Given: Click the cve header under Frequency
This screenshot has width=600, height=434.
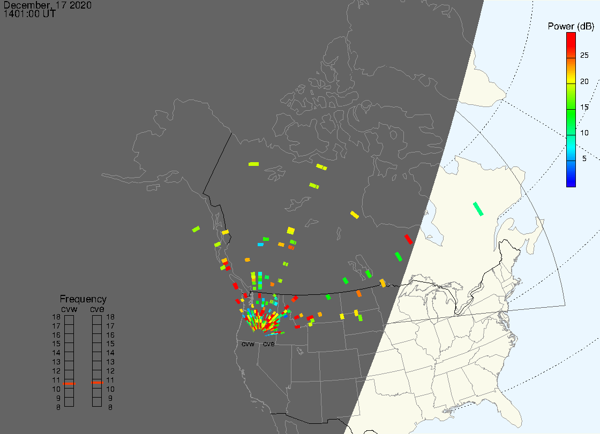Looking at the screenshot, I should (x=97, y=309).
